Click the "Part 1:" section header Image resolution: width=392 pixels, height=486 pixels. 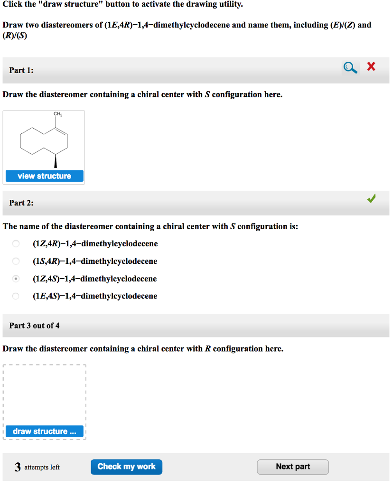21,70
